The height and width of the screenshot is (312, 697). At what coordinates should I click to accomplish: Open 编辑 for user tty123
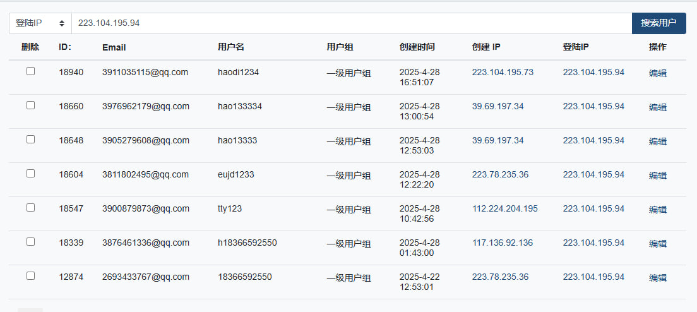point(657,209)
